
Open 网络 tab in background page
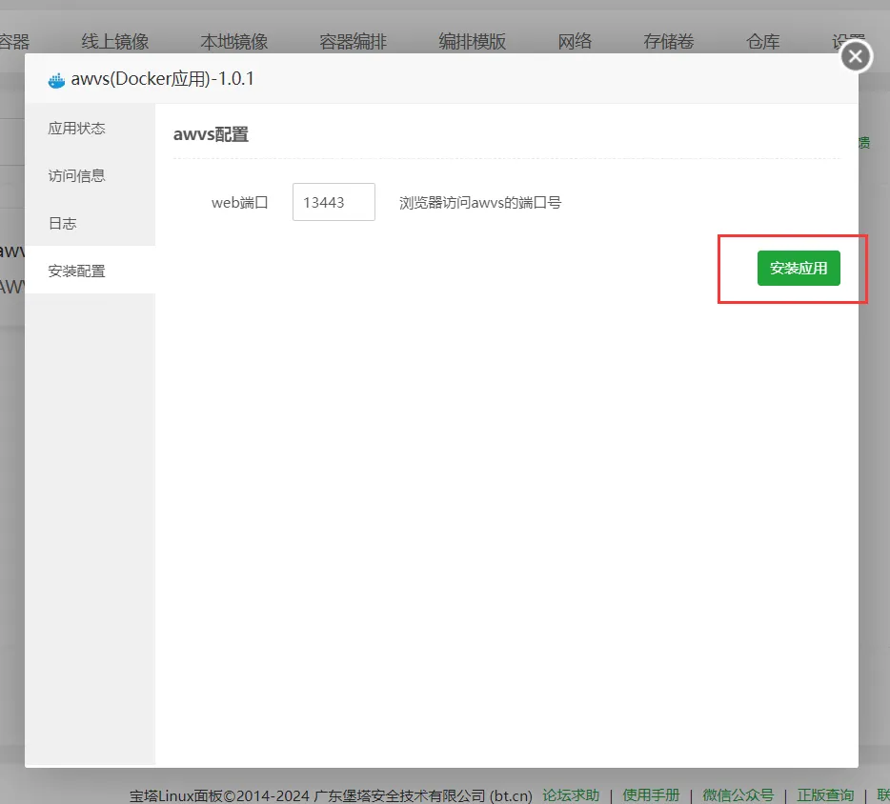(x=575, y=41)
